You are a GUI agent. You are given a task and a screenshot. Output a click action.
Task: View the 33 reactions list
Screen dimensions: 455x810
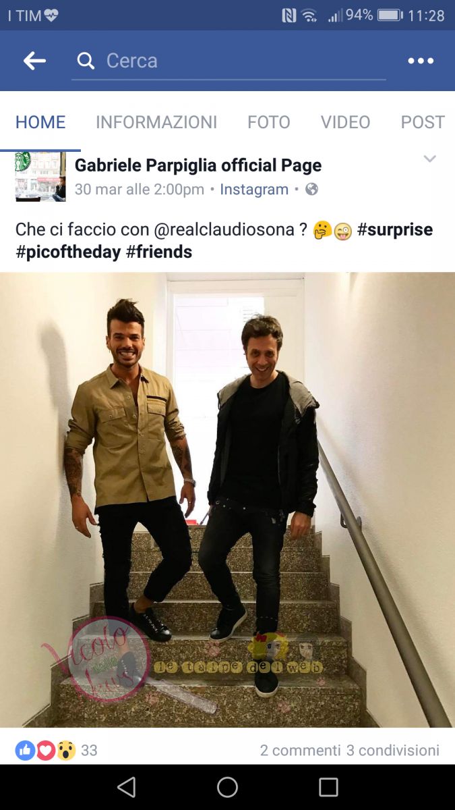coord(57,750)
